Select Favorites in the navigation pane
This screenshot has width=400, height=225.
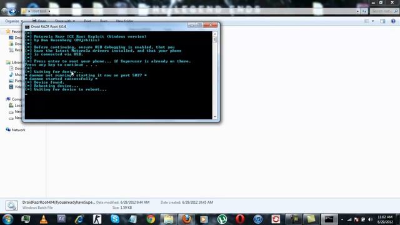click(x=14, y=31)
